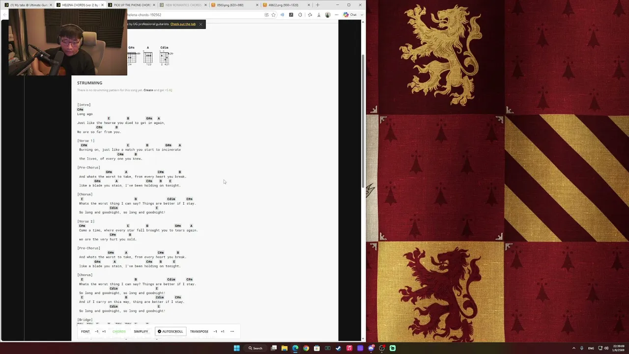Close the 8563.png browser tab

[257, 5]
